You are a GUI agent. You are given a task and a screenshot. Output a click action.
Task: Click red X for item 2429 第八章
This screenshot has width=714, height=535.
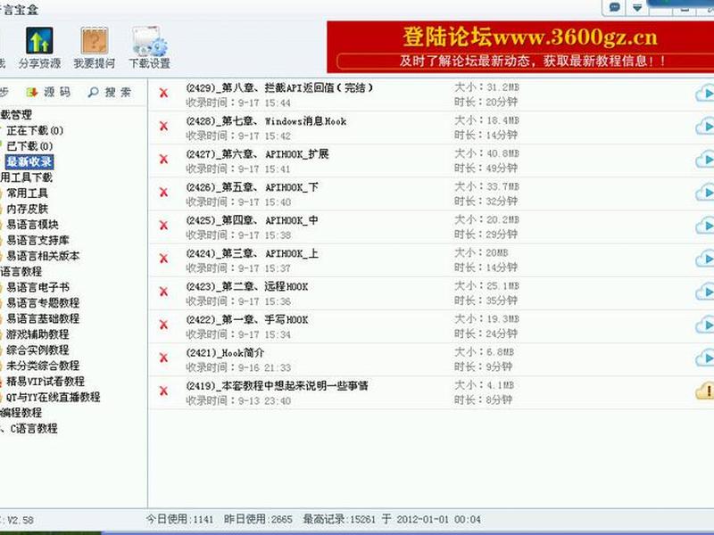click(x=163, y=93)
